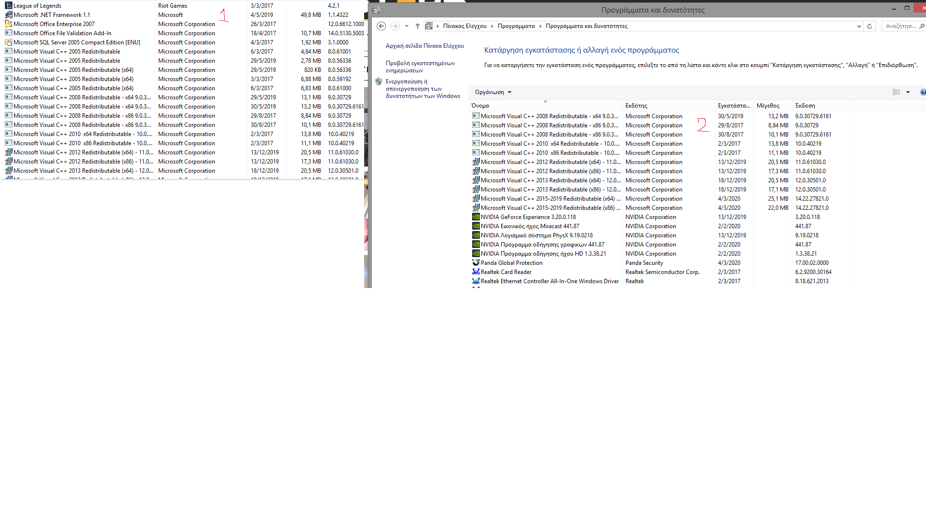Select the NVIDIA GeForce Experience entry icon
Viewport: 926px width, 521px height.
[x=476, y=217]
